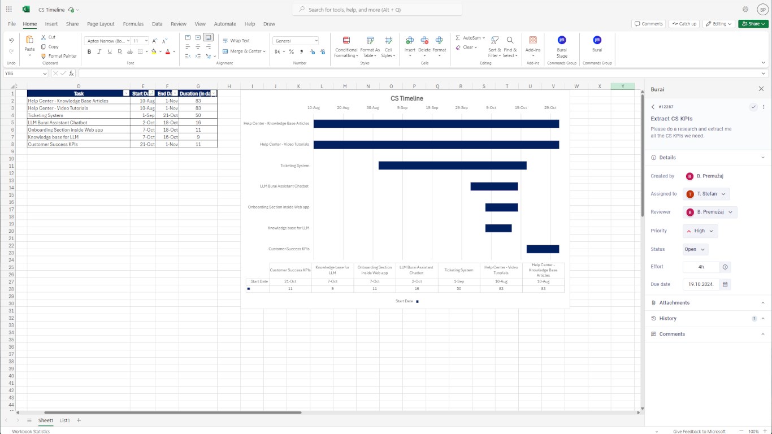Image resolution: width=772 pixels, height=434 pixels.
Task: Toggle Italic formatting
Action: point(99,51)
